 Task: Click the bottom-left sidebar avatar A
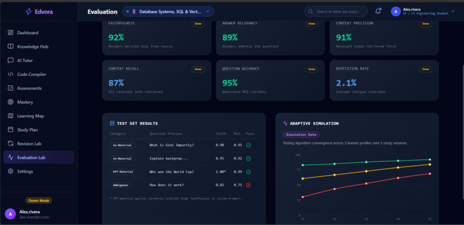[10, 213]
